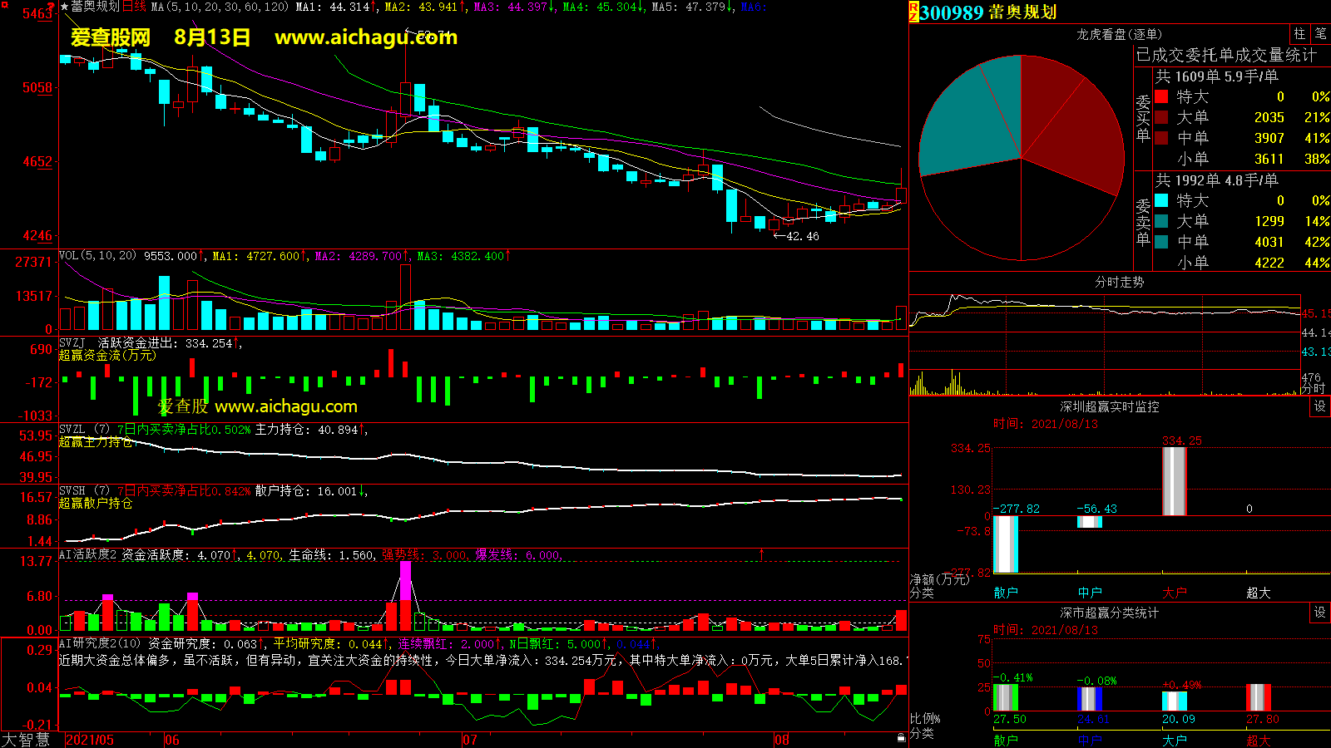The width and height of the screenshot is (1331, 748).
Task: Click the 大户 bar showing 334.25
Action: [1174, 481]
